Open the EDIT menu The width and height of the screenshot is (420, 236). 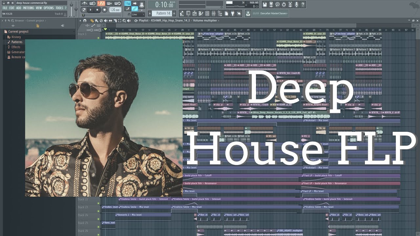coord(12,8)
